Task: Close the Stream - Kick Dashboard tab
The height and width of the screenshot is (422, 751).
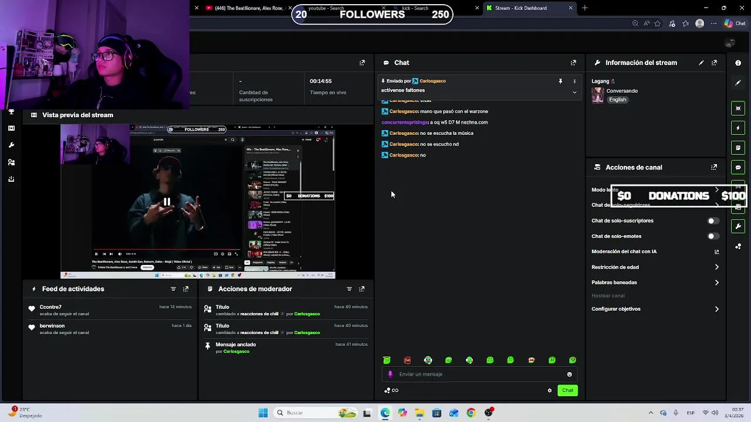Action: coord(570,8)
